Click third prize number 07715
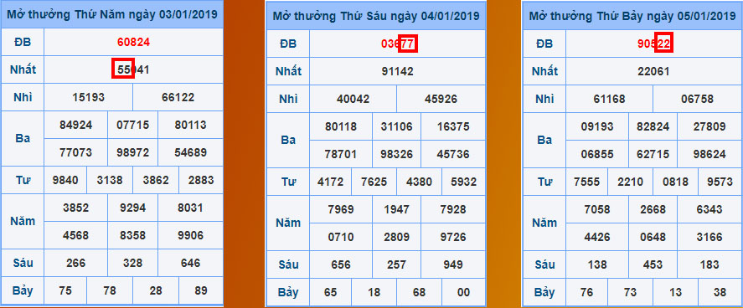This screenshot has height=308, width=743. click(x=132, y=125)
